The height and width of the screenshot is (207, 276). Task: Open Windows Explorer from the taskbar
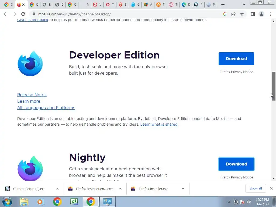coord(24,202)
